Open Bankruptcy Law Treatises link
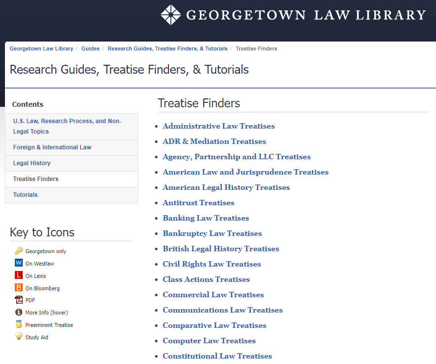 pyautogui.click(x=212, y=233)
